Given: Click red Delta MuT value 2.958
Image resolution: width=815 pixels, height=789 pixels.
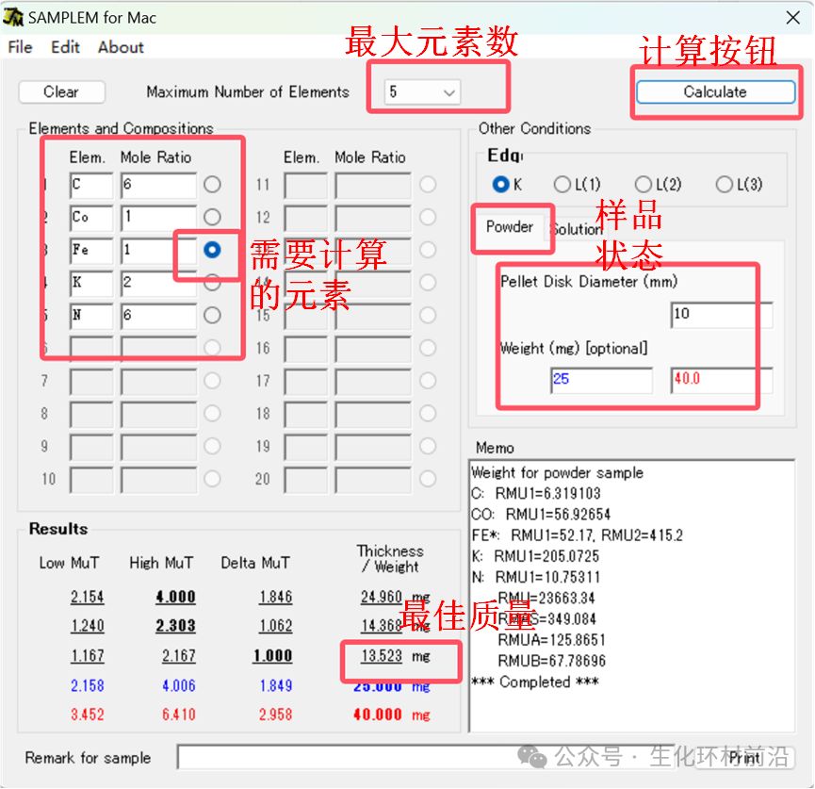Looking at the screenshot, I should (x=275, y=715).
